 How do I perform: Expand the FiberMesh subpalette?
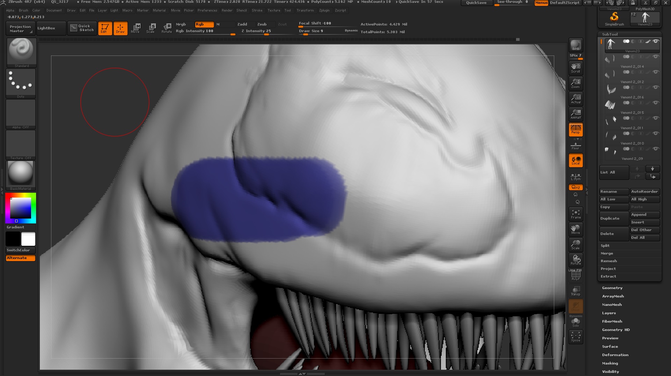[x=612, y=322]
